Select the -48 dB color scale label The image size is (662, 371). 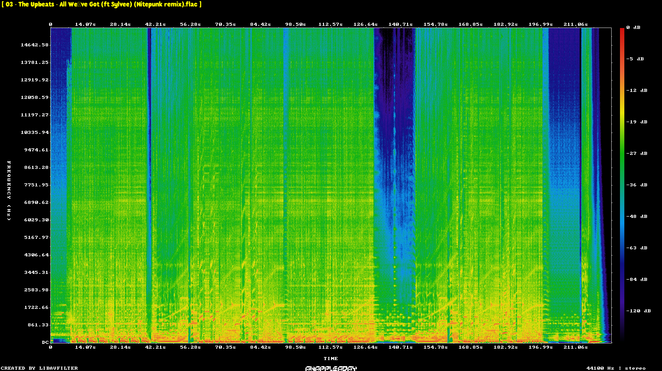point(637,217)
